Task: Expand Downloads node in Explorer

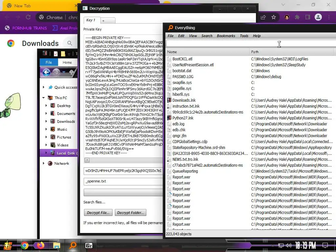Action: pyautogui.click(x=46, y=121)
